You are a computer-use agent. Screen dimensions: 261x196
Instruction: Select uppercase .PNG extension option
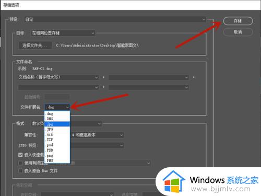[x=57, y=160]
